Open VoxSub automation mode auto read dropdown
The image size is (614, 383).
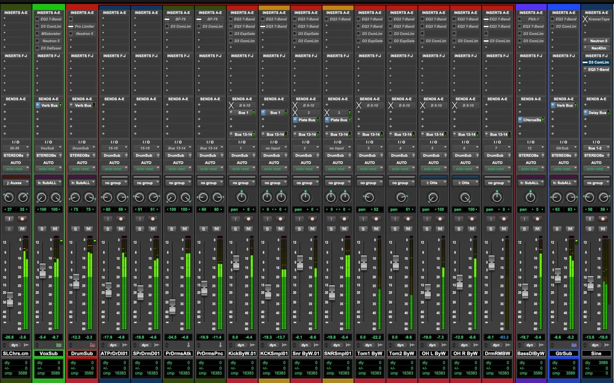(48, 169)
